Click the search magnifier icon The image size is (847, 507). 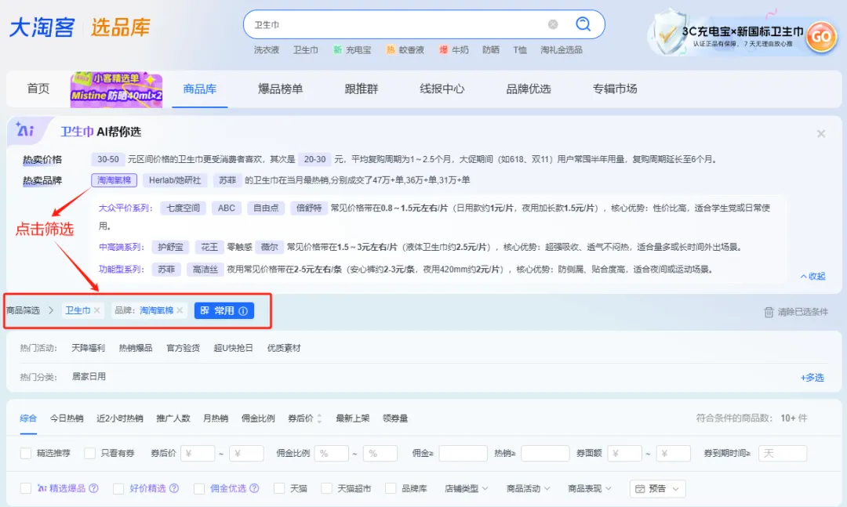(583, 24)
